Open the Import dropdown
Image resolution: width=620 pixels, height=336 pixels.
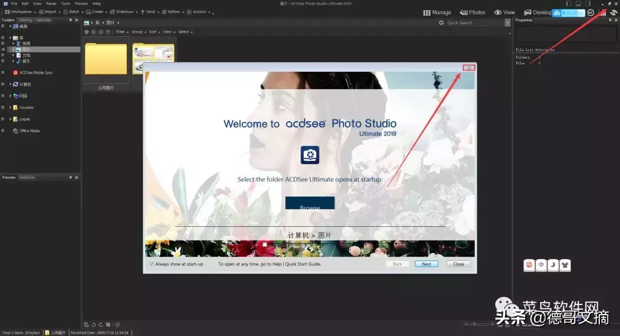tap(50, 12)
